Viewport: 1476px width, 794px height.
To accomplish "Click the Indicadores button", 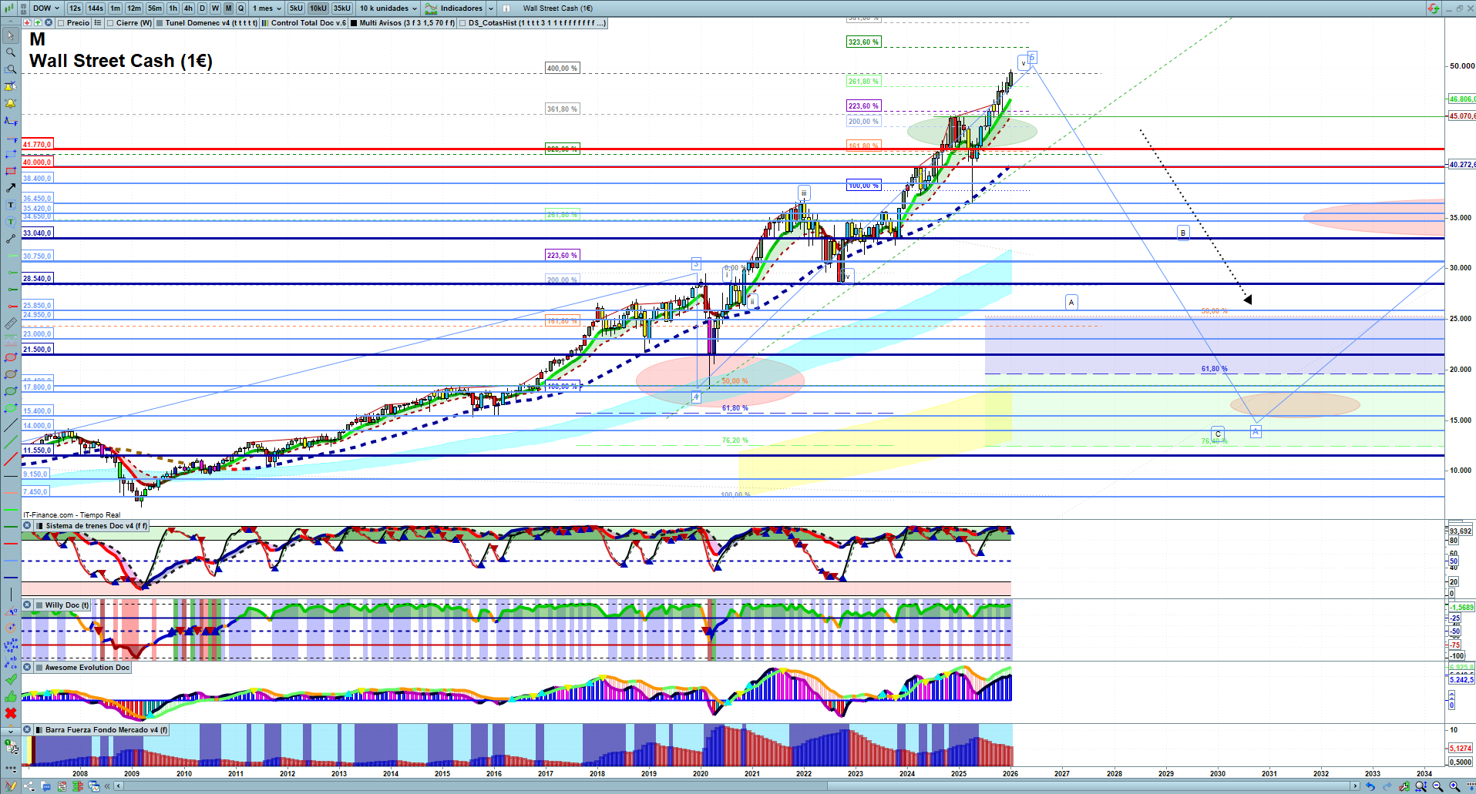I will tap(460, 8).
